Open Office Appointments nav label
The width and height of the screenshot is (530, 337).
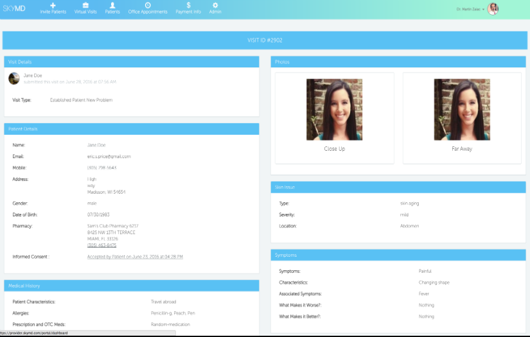tap(148, 12)
